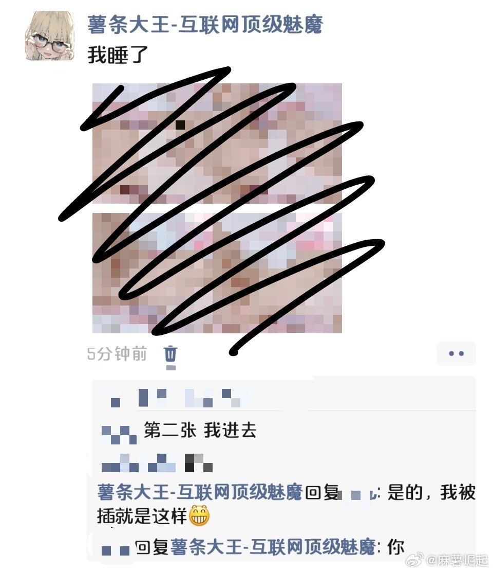Click the blurred reply-target name after 回复
The width and height of the screenshot is (493, 572).
click(x=358, y=495)
